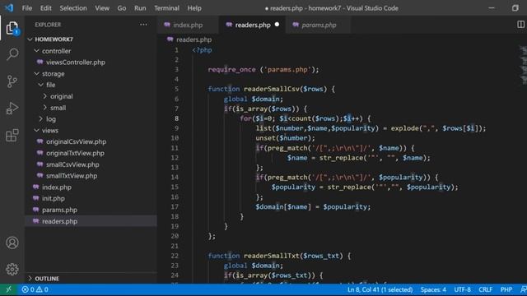
Task: Open the View menu
Action: click(102, 8)
